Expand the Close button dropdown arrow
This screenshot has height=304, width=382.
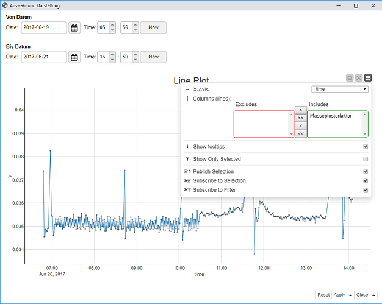point(373,295)
